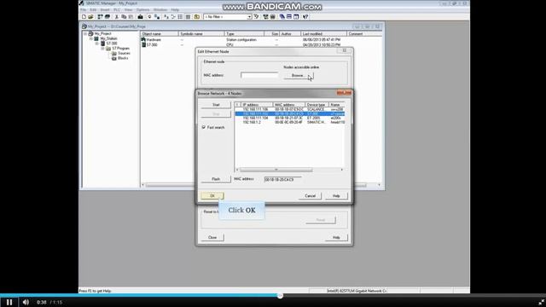Click OK in Browse Network dialog
Screen dimensions: 546x307
click(212, 195)
